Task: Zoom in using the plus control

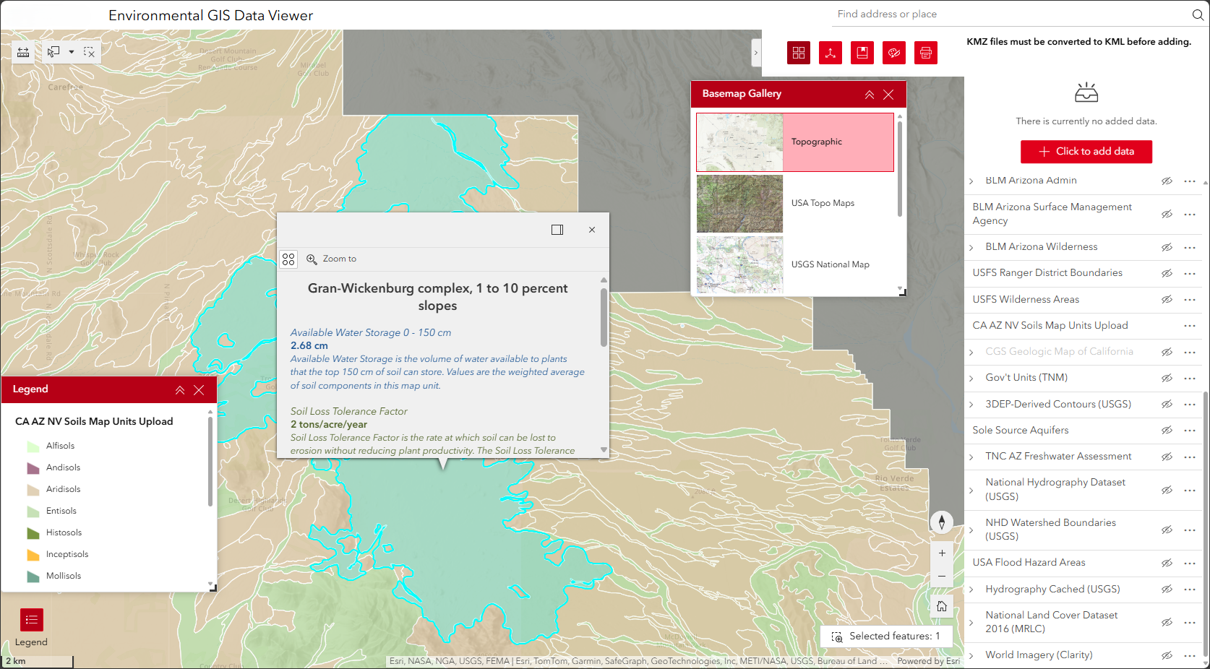Action: tap(942, 553)
